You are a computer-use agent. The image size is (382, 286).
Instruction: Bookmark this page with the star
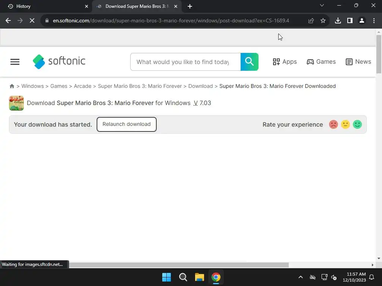(x=323, y=21)
